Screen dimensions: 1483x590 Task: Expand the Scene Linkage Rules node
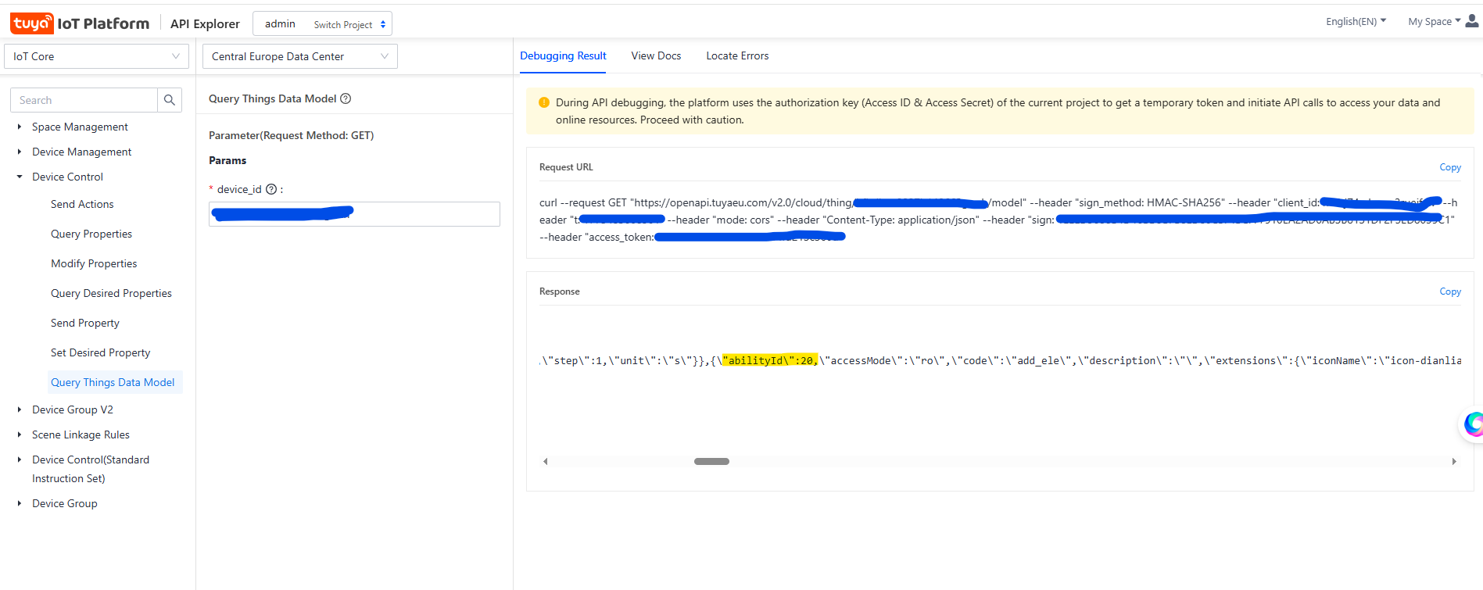(x=20, y=434)
